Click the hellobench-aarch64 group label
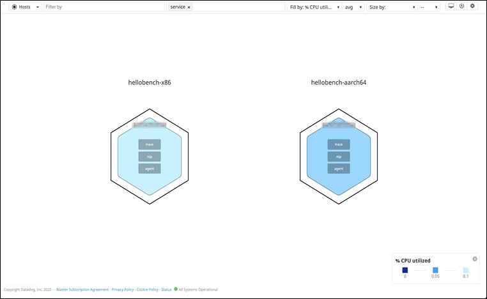The width and height of the screenshot is (487, 299). [339, 82]
